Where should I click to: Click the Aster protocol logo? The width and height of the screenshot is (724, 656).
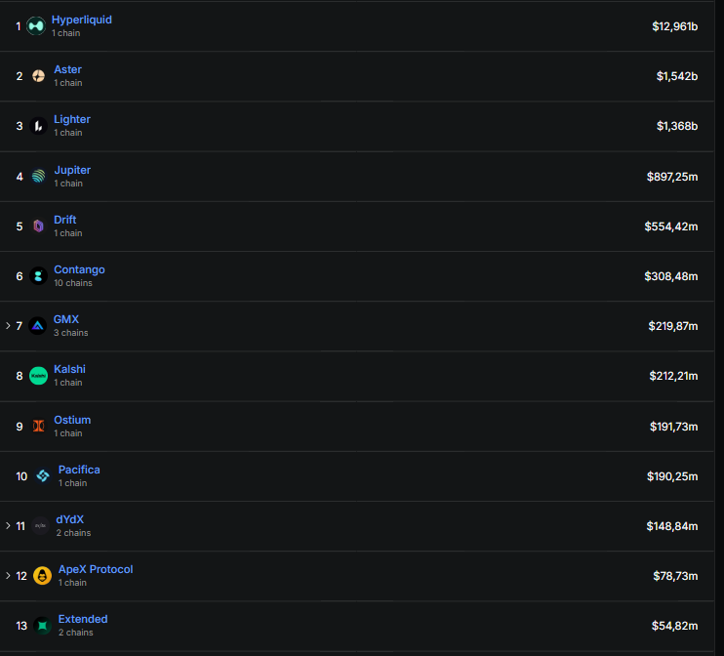38,76
